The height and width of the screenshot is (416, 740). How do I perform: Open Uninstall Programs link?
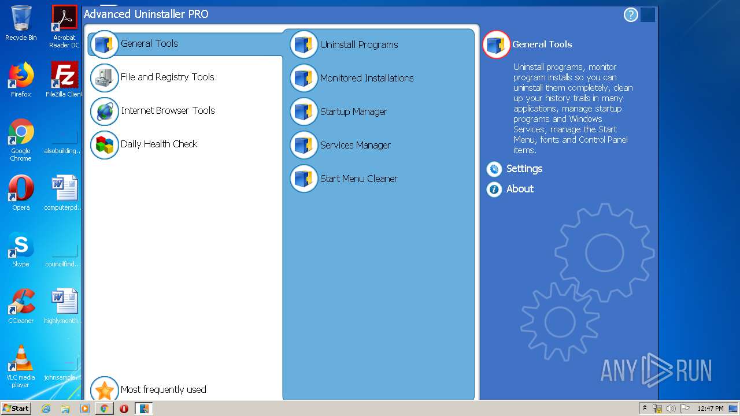tap(359, 44)
